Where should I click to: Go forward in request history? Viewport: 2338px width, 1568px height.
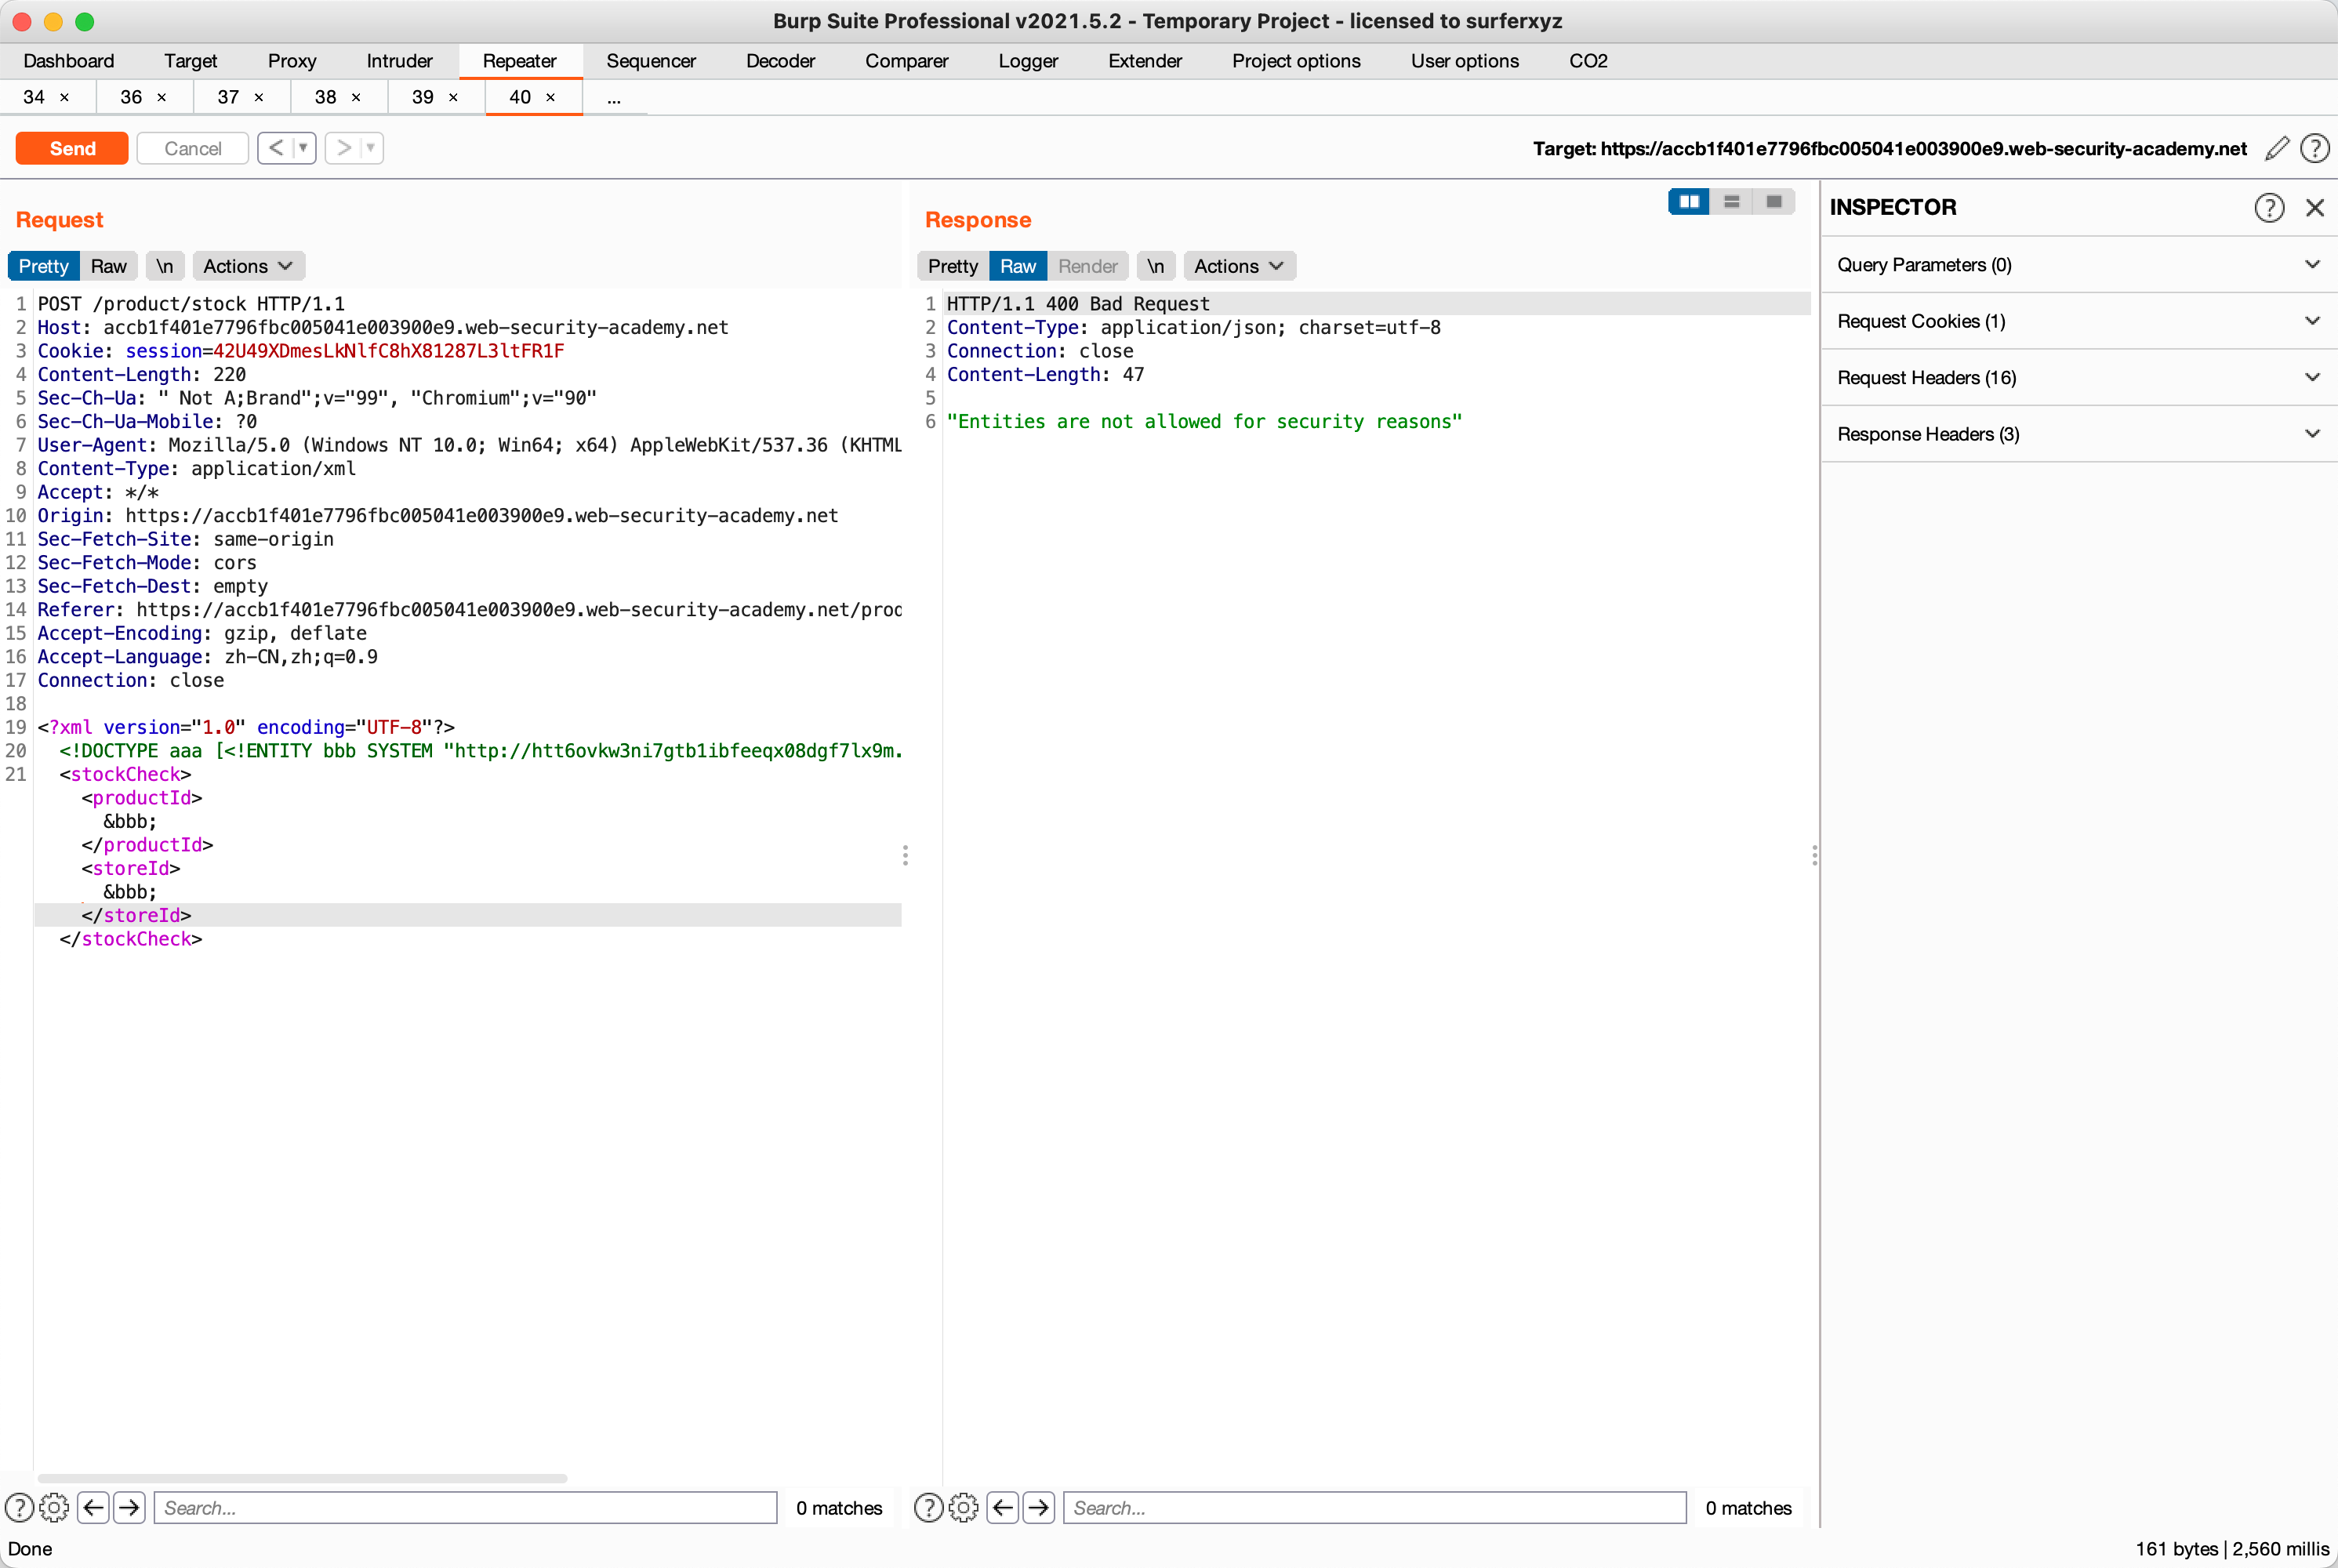pos(343,148)
